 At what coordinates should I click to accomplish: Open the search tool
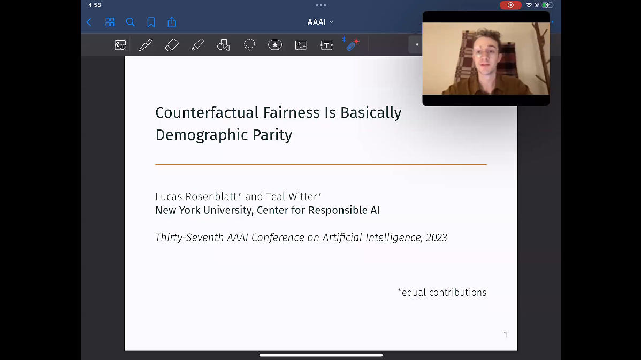click(131, 22)
